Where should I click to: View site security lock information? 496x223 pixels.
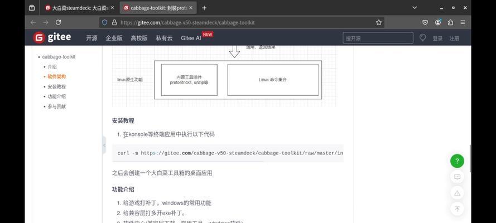pyautogui.click(x=114, y=22)
